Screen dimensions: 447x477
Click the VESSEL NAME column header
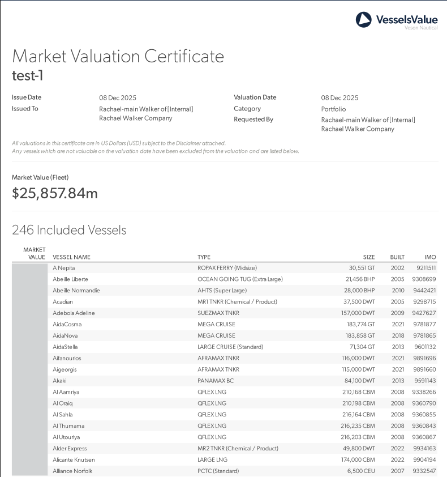(x=71, y=257)
